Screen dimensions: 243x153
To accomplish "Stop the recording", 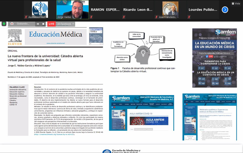I will (43, 24).
